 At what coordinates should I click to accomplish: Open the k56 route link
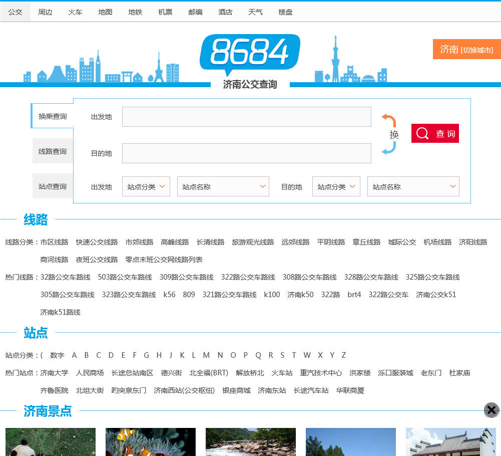(x=169, y=295)
